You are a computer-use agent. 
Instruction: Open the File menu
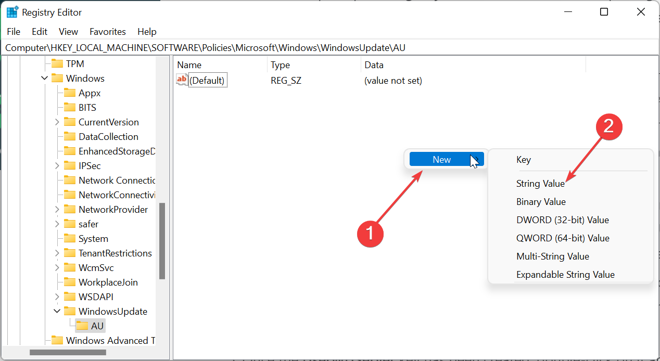pos(14,32)
